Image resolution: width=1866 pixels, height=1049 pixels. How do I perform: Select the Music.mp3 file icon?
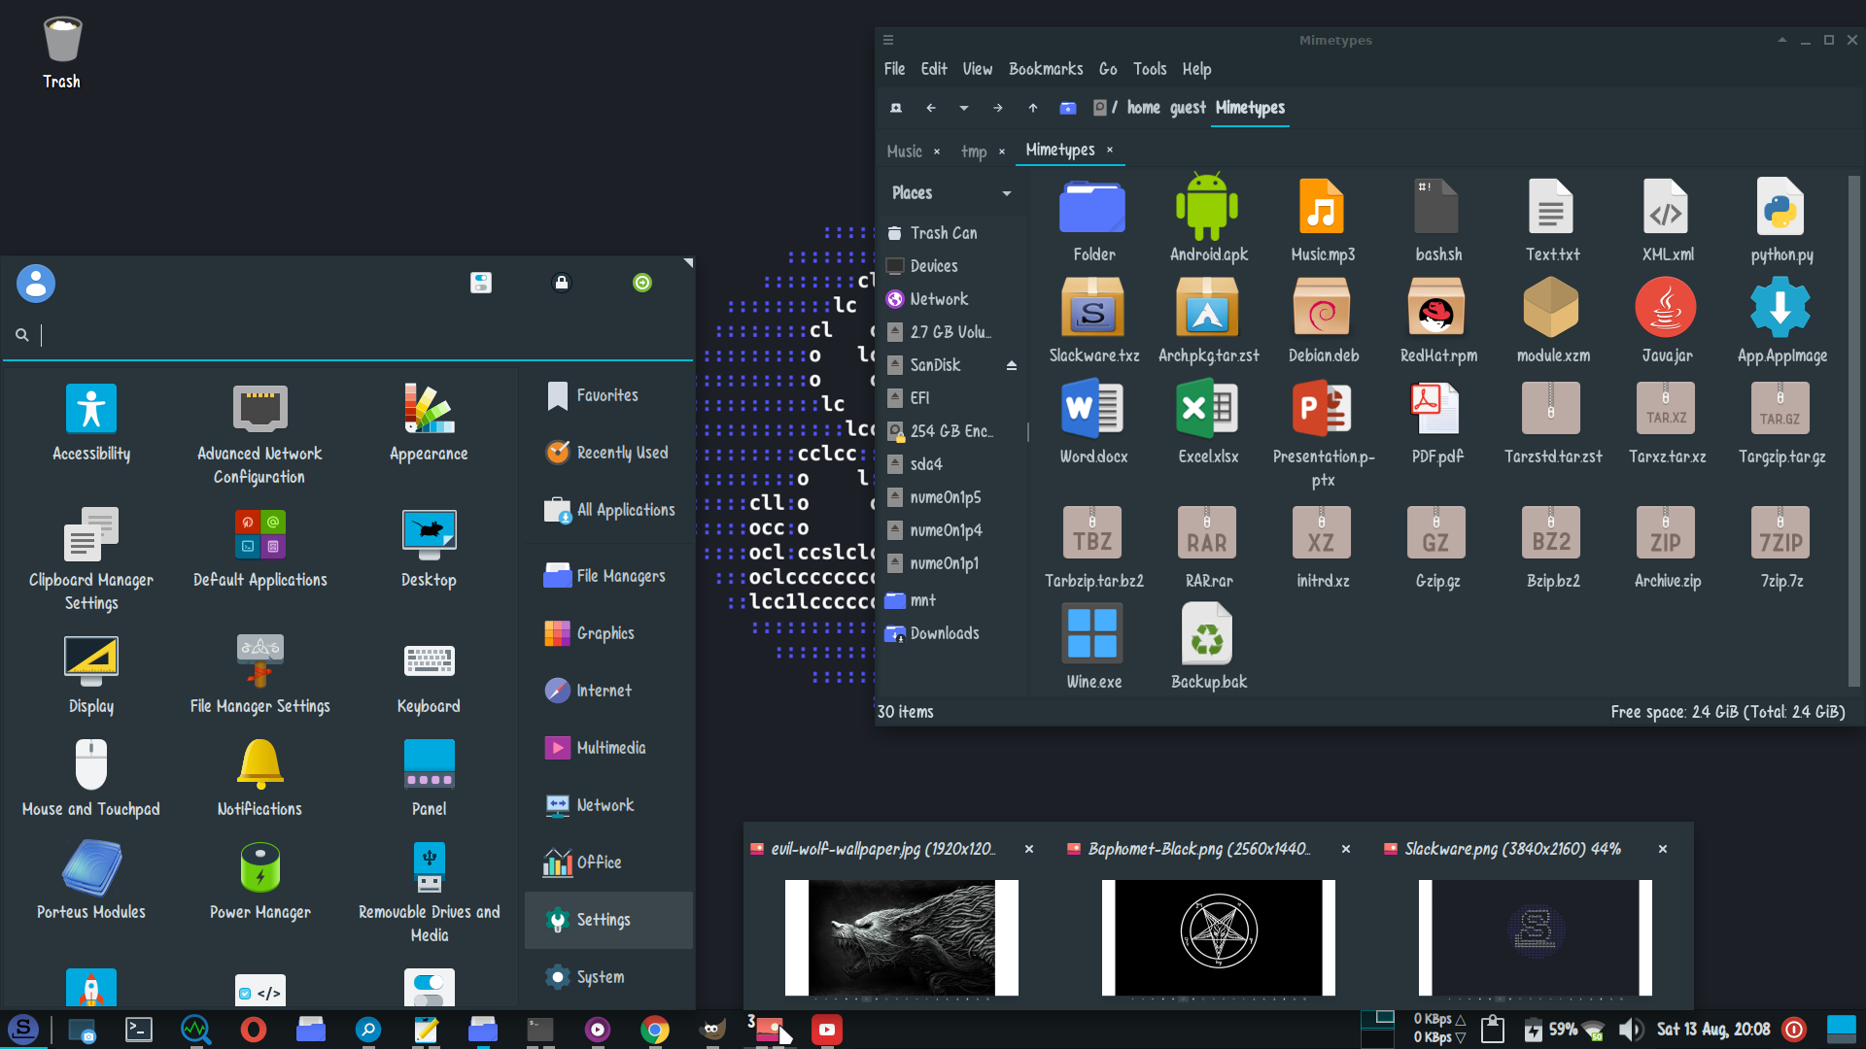coord(1322,207)
